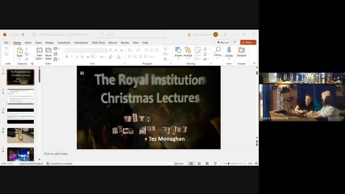The height and width of the screenshot is (194, 345).
Task: Select Normal view button
Action: point(191,163)
